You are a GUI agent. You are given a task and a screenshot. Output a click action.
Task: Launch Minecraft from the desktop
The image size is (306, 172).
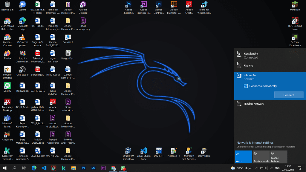[295, 5]
